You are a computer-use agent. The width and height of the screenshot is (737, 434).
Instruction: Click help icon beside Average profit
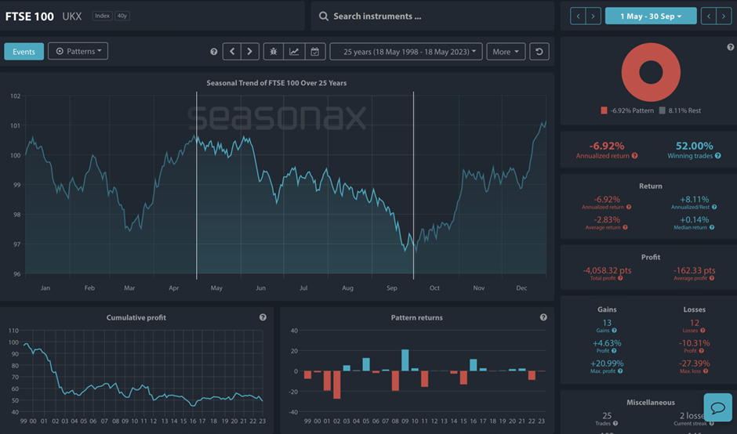[712, 278]
